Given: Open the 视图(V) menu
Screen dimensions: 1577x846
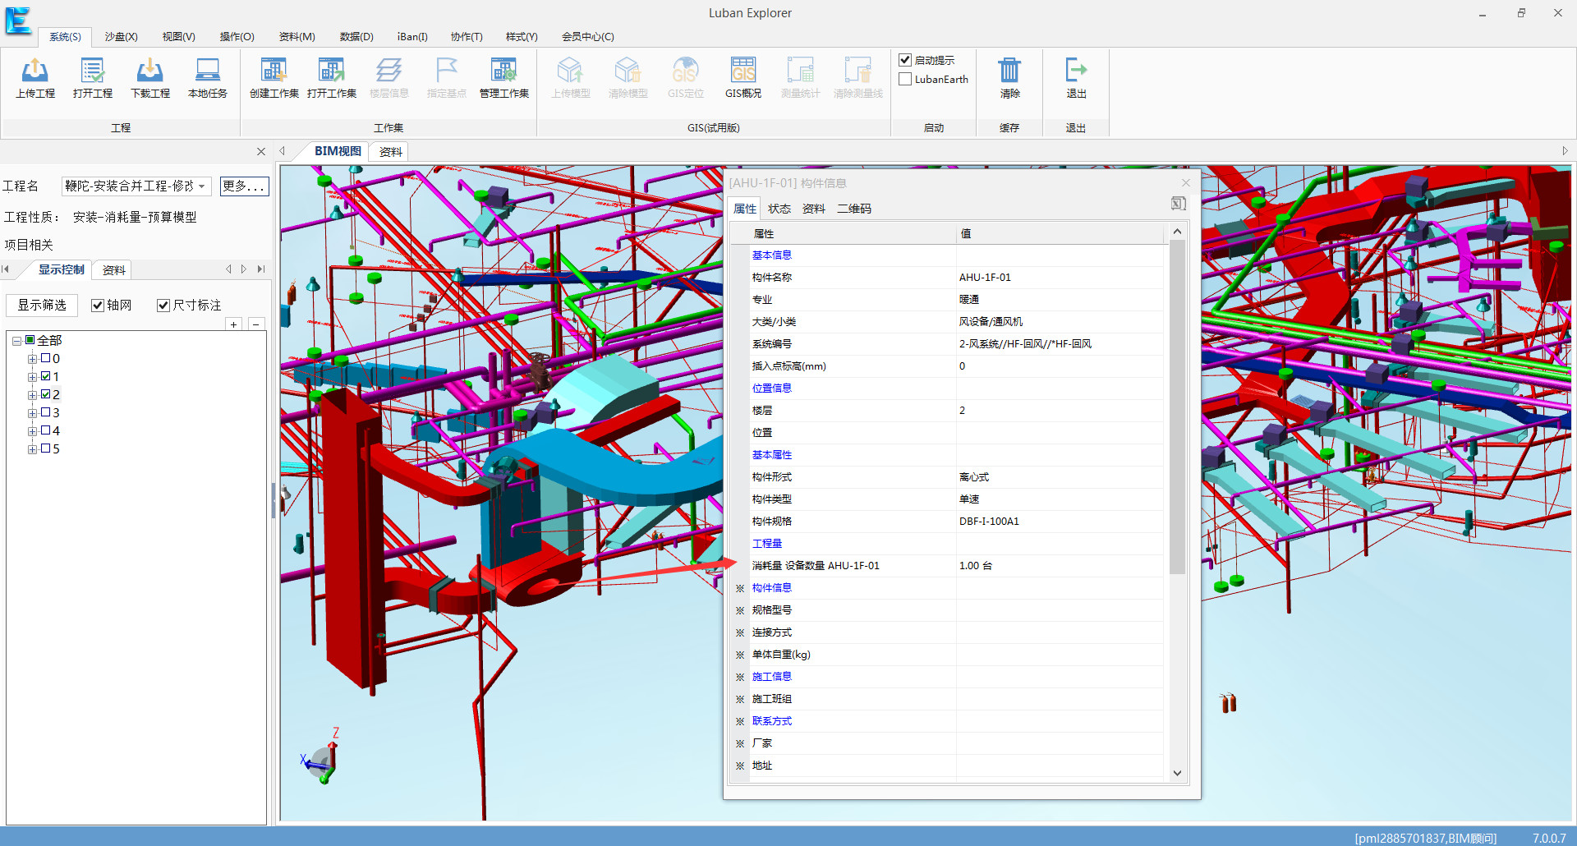Looking at the screenshot, I should 178,37.
